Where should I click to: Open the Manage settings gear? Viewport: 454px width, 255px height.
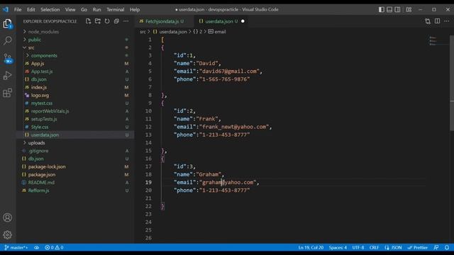tap(8, 234)
